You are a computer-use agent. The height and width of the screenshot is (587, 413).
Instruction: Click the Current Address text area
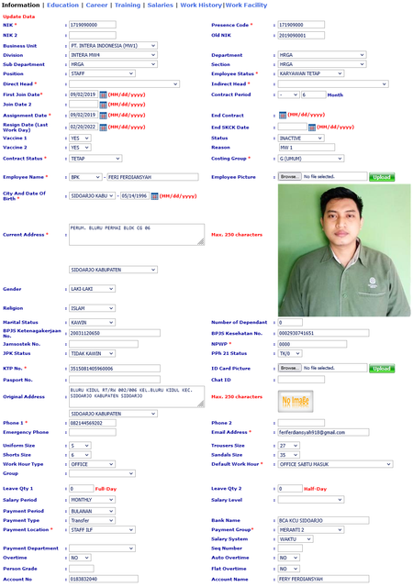click(137, 235)
